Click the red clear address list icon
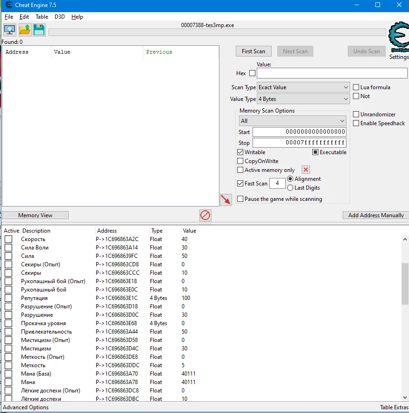This screenshot has width=409, height=413. pos(205,215)
